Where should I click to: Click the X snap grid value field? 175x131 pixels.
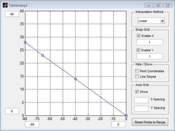[x=150, y=42]
